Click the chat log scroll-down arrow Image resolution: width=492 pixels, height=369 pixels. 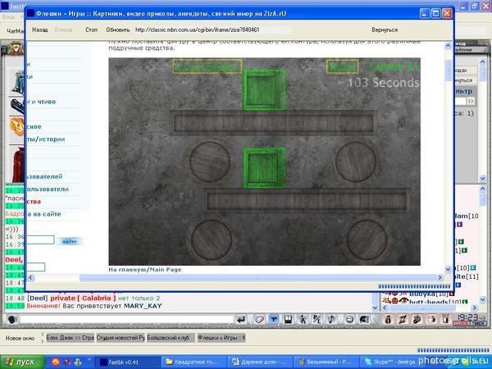coord(375,307)
